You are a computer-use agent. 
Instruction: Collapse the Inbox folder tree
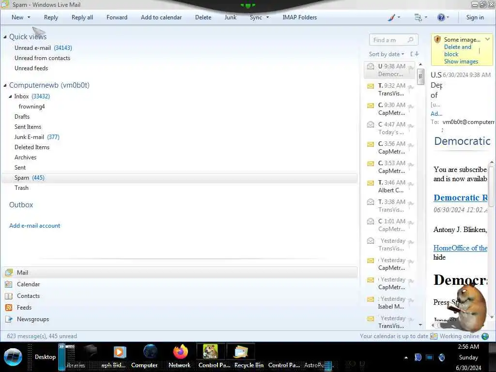(x=10, y=96)
